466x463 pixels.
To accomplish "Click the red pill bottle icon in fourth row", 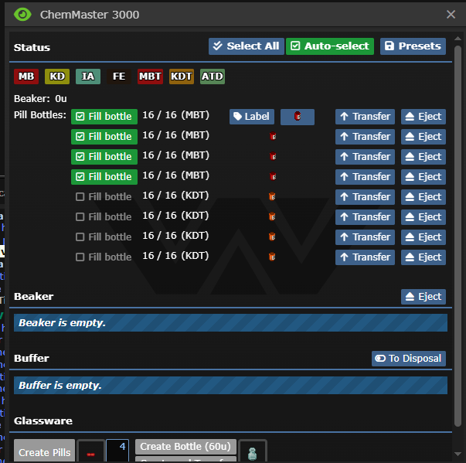I will 272,176.
